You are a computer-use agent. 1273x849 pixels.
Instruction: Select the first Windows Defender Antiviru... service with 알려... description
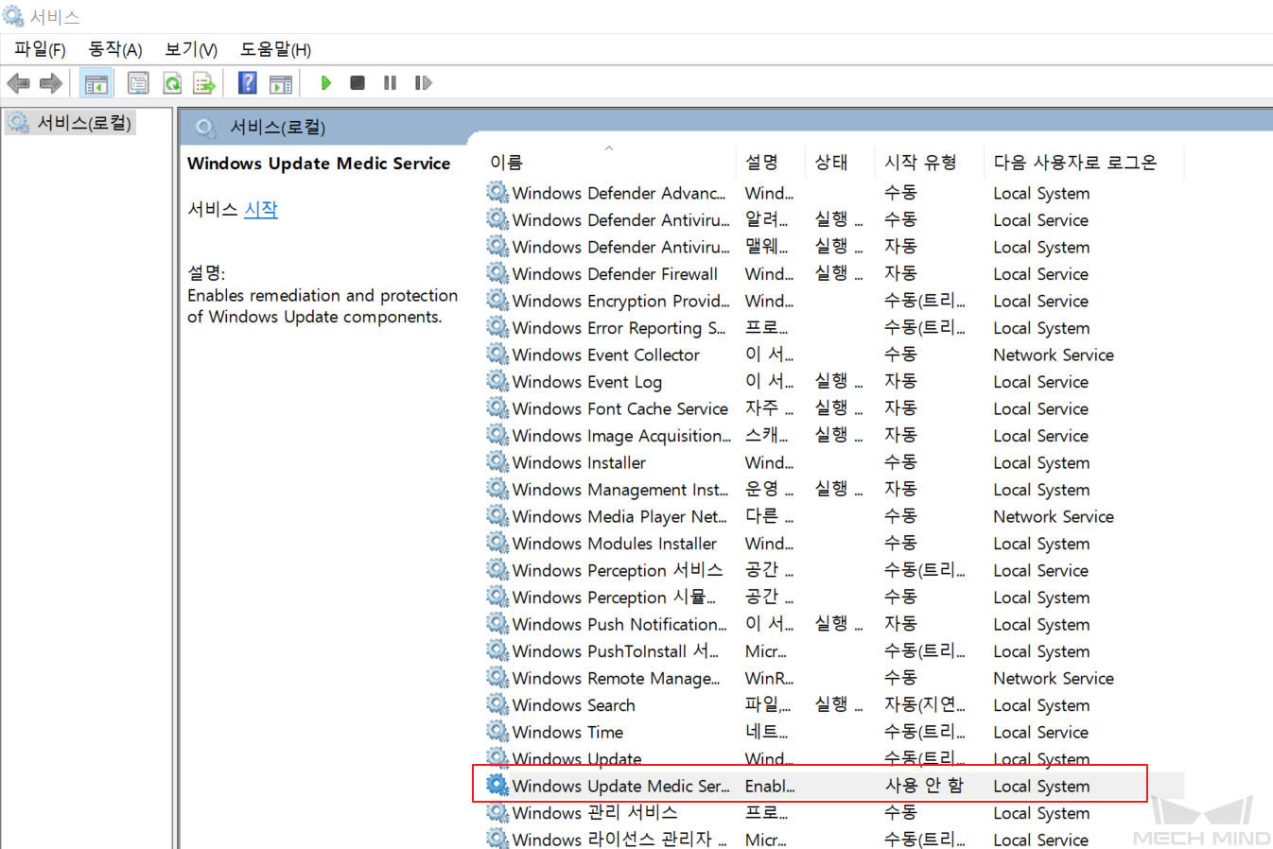(x=621, y=219)
